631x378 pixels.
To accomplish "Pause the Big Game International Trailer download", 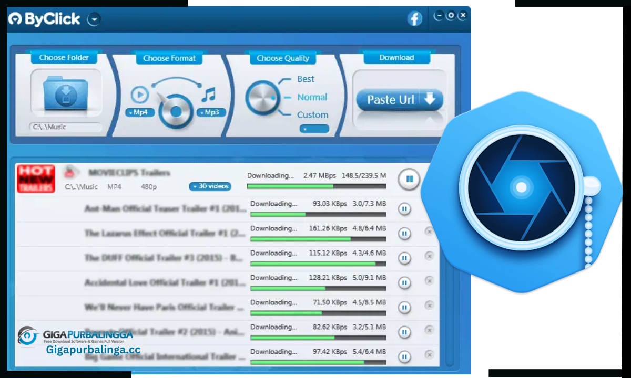I will [404, 357].
